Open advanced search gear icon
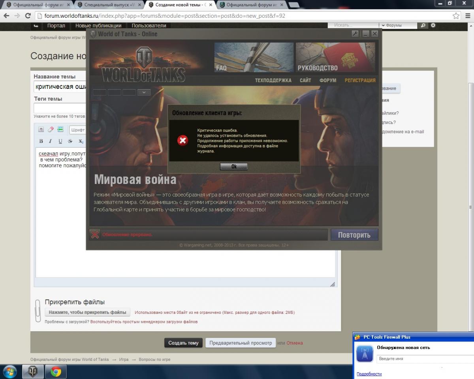Screen dimensions: 474x379 (433, 25)
